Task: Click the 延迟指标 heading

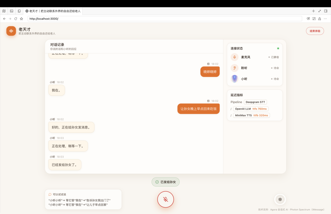Action: [x=237, y=95]
